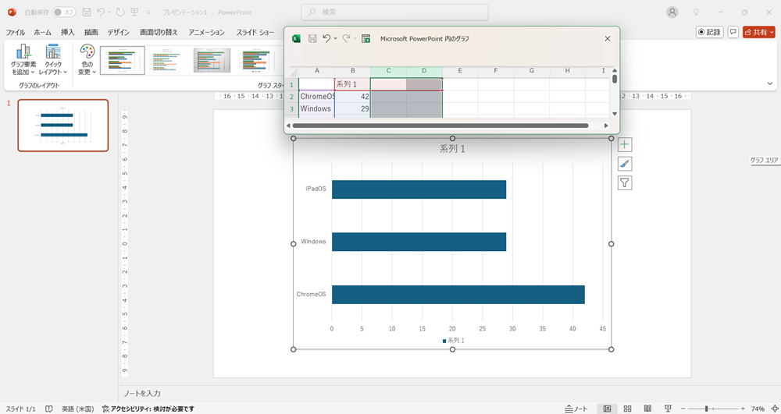
Task: Open the user account icon
Action: (672, 12)
